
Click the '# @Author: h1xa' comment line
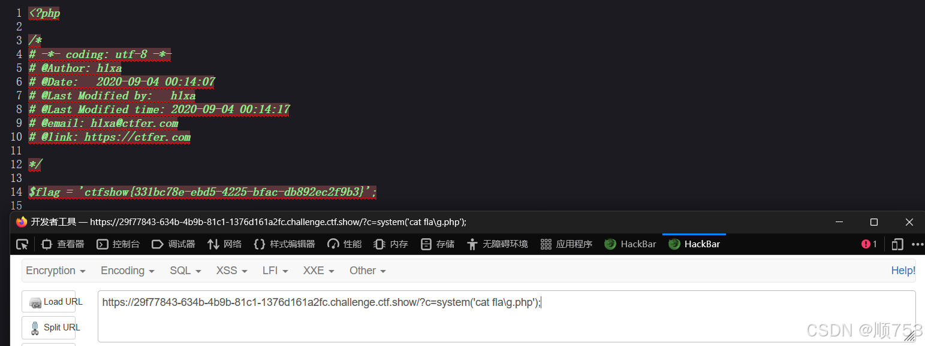tap(75, 68)
